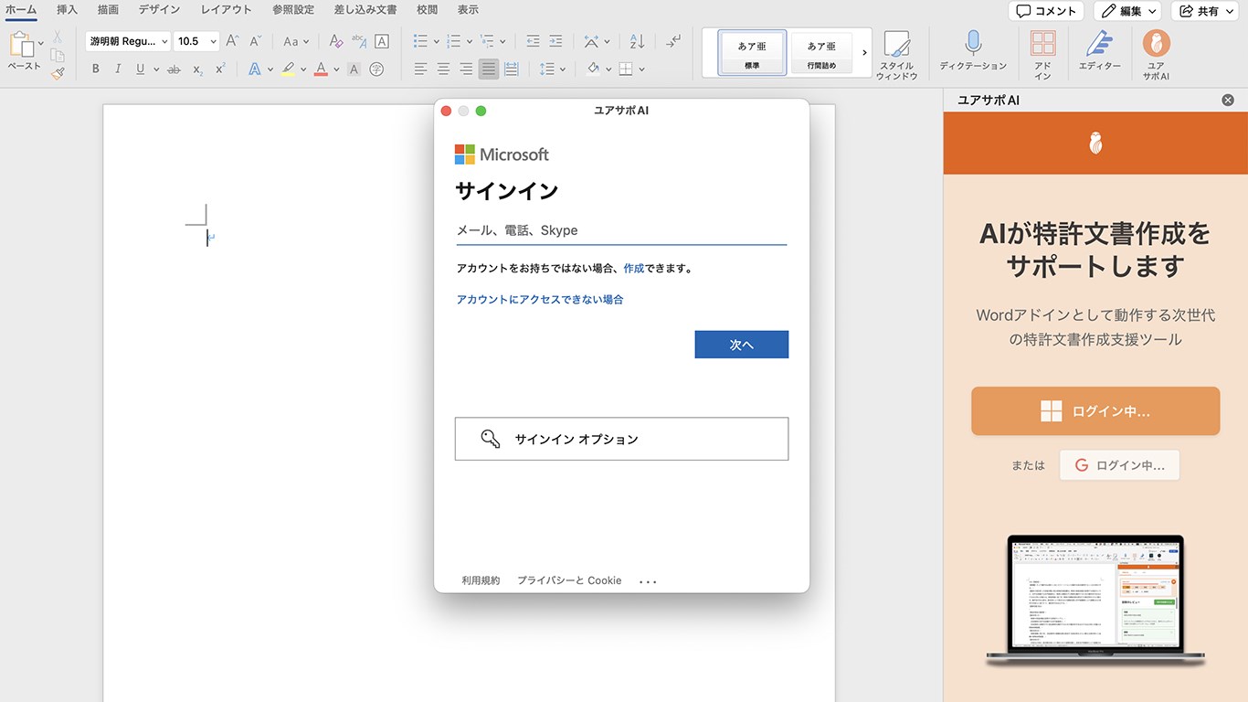Open the font size dropdown

213,41
